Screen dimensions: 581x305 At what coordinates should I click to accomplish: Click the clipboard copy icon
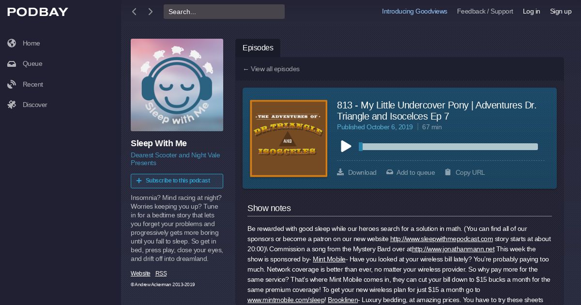448,172
